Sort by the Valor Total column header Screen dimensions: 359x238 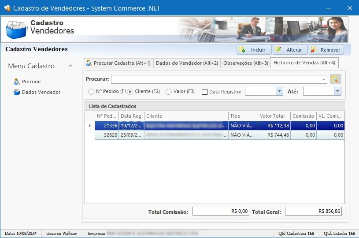[274, 116]
